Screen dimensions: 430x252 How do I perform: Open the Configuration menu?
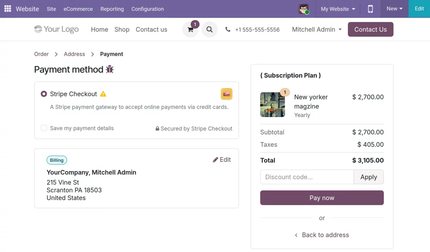click(147, 9)
